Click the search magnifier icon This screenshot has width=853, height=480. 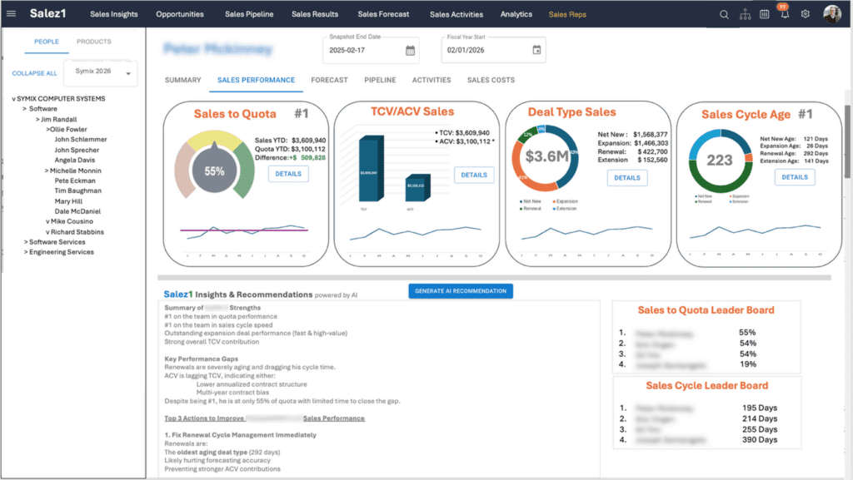(723, 14)
